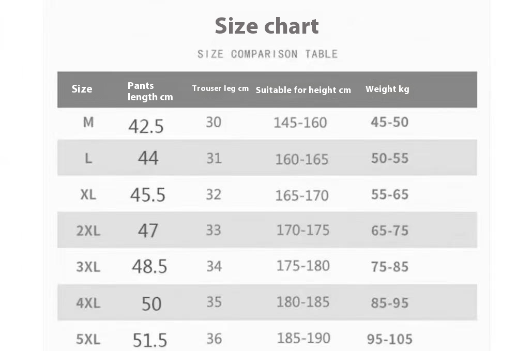This screenshot has width=517, height=351.
Task: Click the 5XL size row label
Action: coord(88,339)
